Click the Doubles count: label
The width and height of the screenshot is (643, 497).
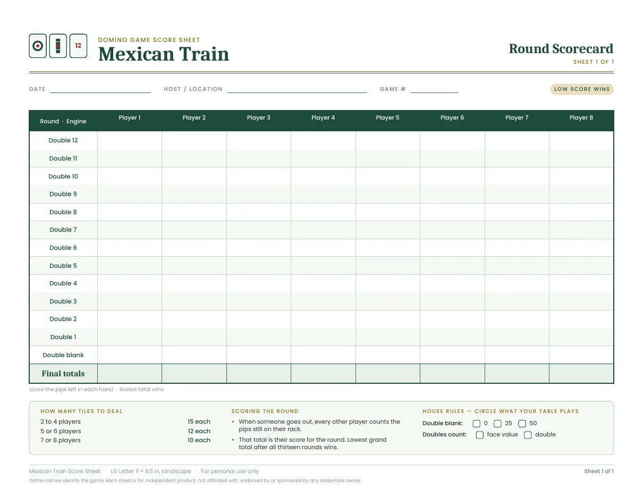tap(444, 434)
